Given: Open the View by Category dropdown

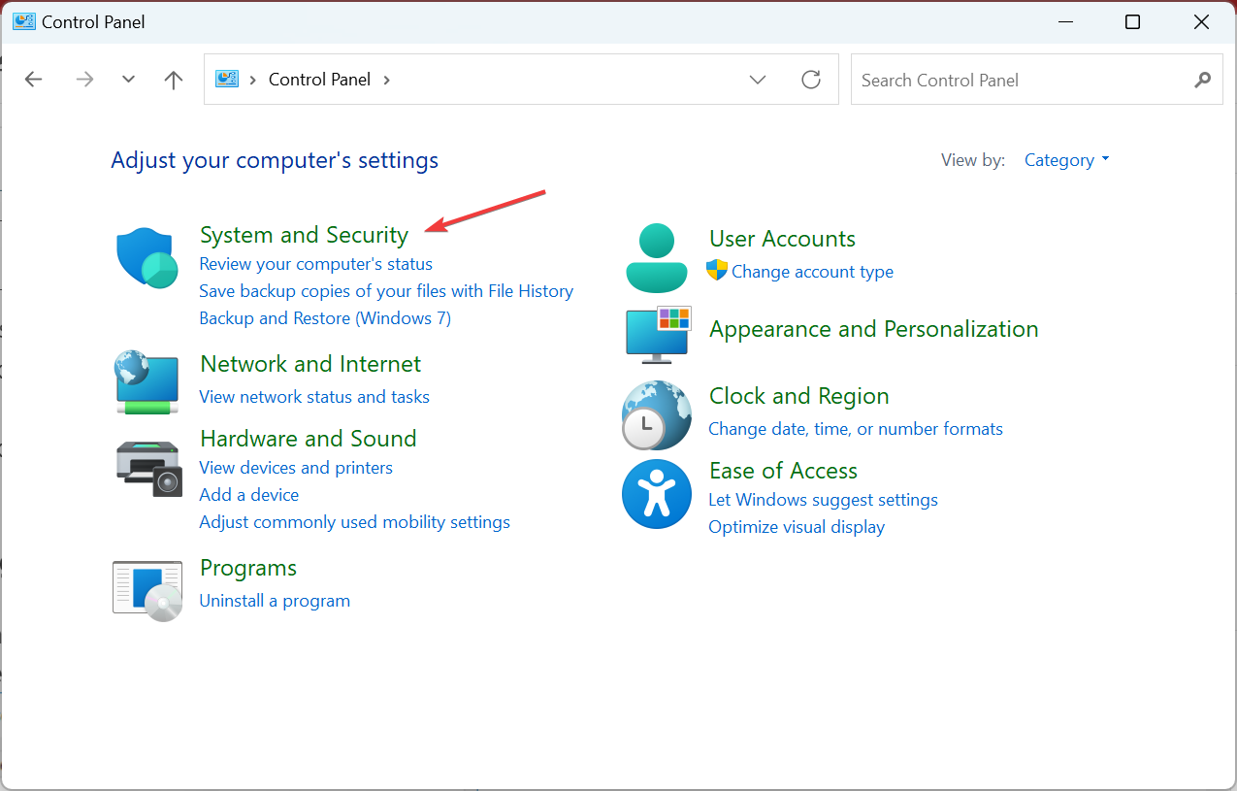Looking at the screenshot, I should [1066, 160].
